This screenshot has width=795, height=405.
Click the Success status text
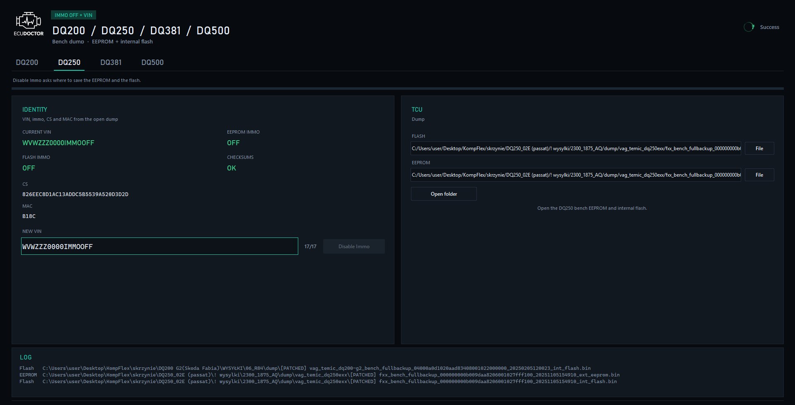click(x=770, y=27)
